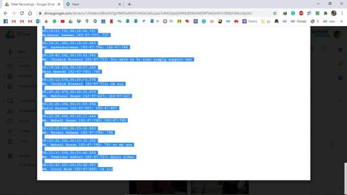Open the Google Maps bookmark

click(87, 21)
